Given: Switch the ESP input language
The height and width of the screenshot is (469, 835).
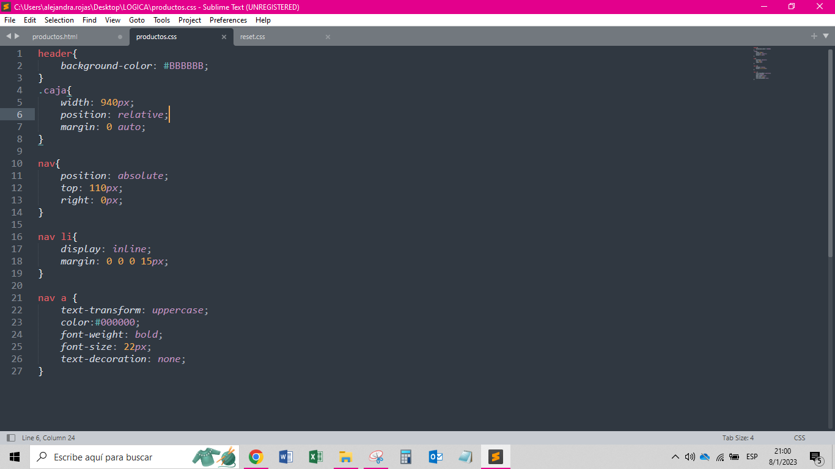Looking at the screenshot, I should point(752,457).
